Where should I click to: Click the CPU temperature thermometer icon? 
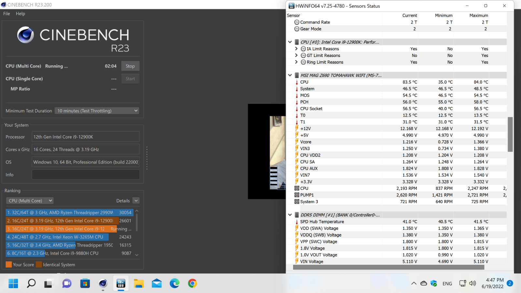click(297, 82)
